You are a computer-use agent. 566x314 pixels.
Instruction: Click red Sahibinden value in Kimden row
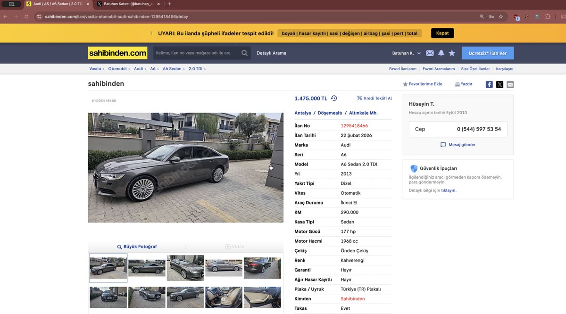pyautogui.click(x=353, y=299)
